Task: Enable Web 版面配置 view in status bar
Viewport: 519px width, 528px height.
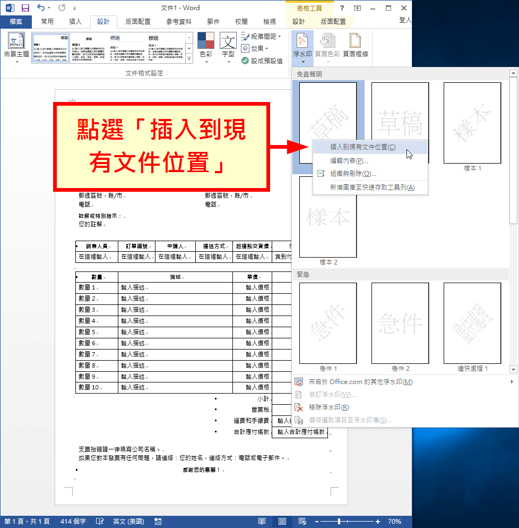Action: [302, 521]
